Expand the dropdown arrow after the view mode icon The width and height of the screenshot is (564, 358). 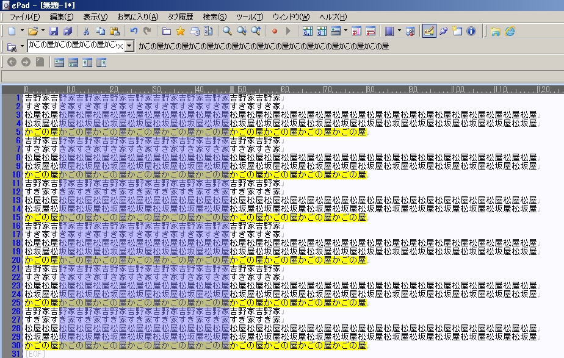[345, 31]
